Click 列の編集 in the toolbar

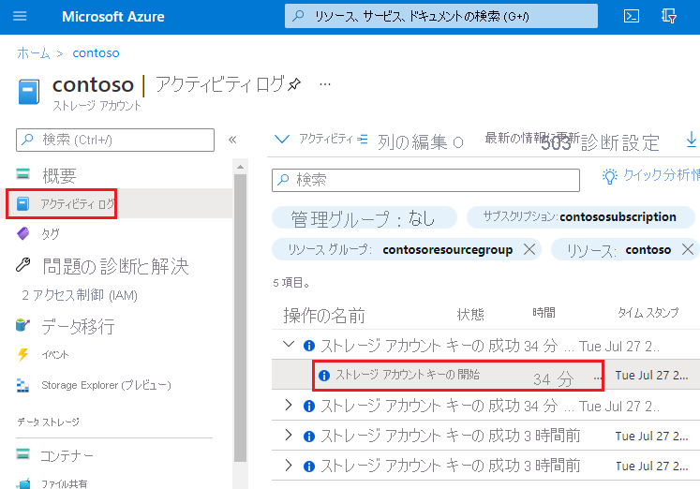(412, 142)
